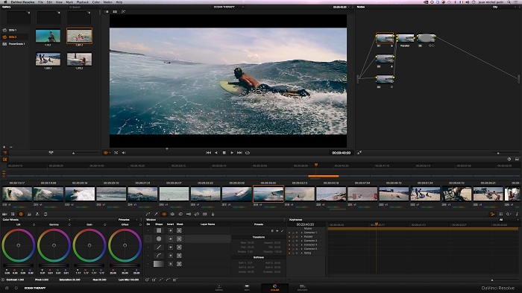Show the Keyframes editor icon
522x293 pixels.
492,214
